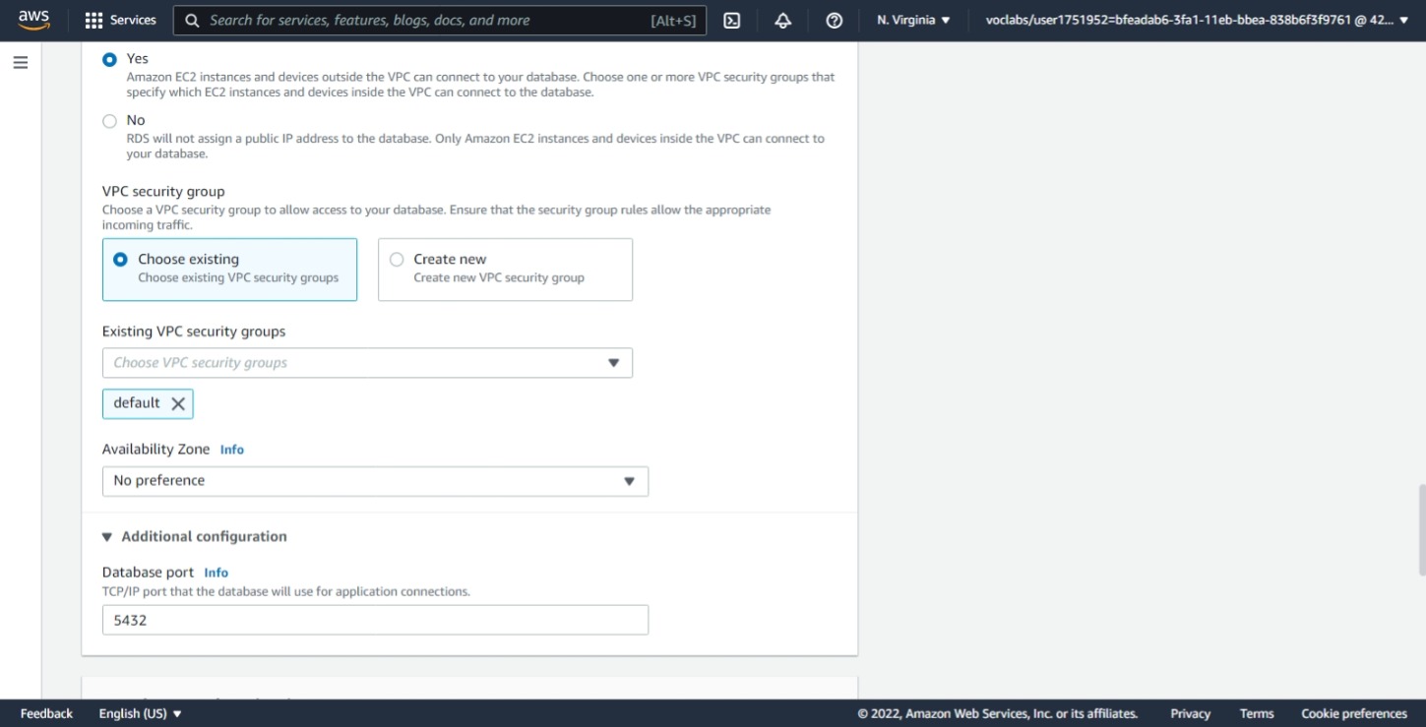Screen dimensions: 1426x727
Task: Click the AWS home logo
Action: point(32,19)
